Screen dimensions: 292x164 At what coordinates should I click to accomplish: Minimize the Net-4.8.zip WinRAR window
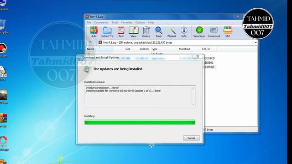click(238, 16)
